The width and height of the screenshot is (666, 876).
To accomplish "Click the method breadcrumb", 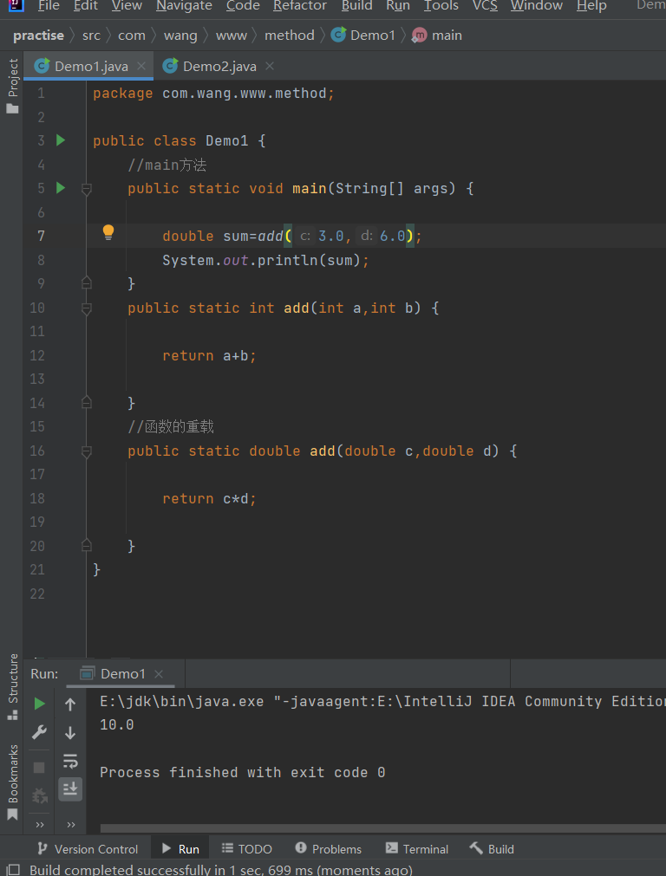I will [x=289, y=36].
